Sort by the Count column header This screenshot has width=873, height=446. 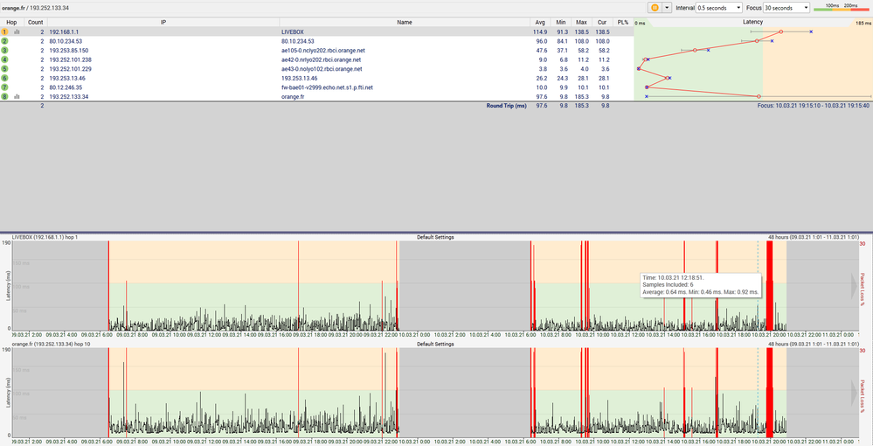click(36, 23)
